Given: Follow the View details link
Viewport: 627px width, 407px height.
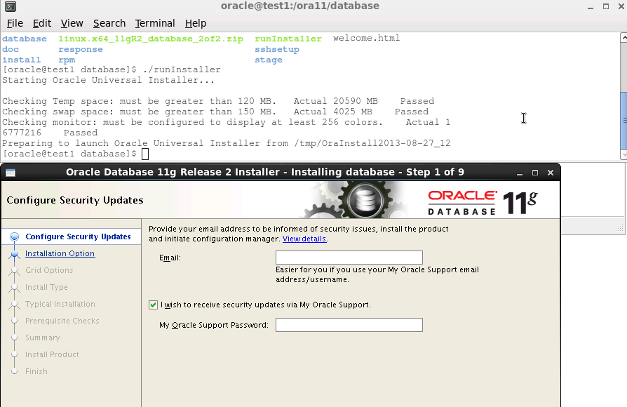Looking at the screenshot, I should pyautogui.click(x=304, y=239).
